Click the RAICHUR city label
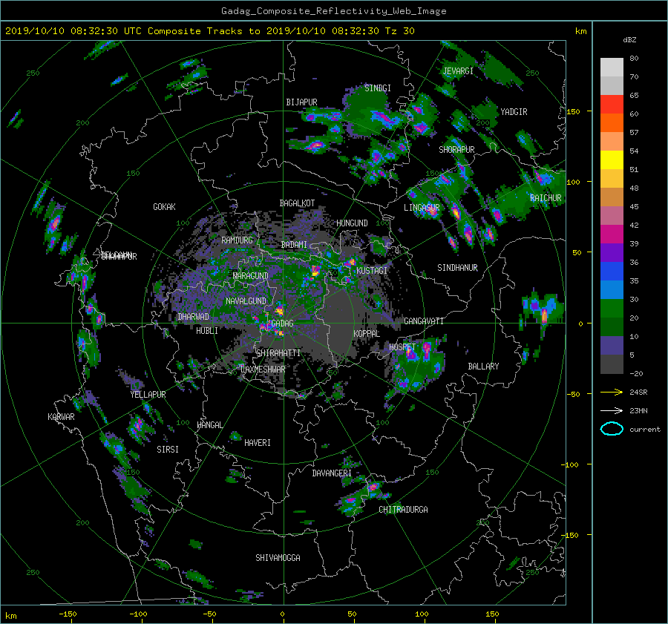This screenshot has width=668, height=624. [x=546, y=198]
